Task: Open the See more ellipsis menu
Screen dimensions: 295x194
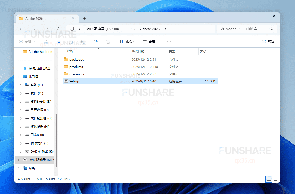Action: [x=169, y=42]
